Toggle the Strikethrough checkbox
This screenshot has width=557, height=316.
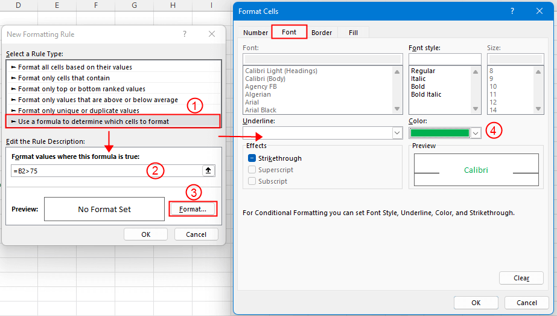[x=252, y=158]
